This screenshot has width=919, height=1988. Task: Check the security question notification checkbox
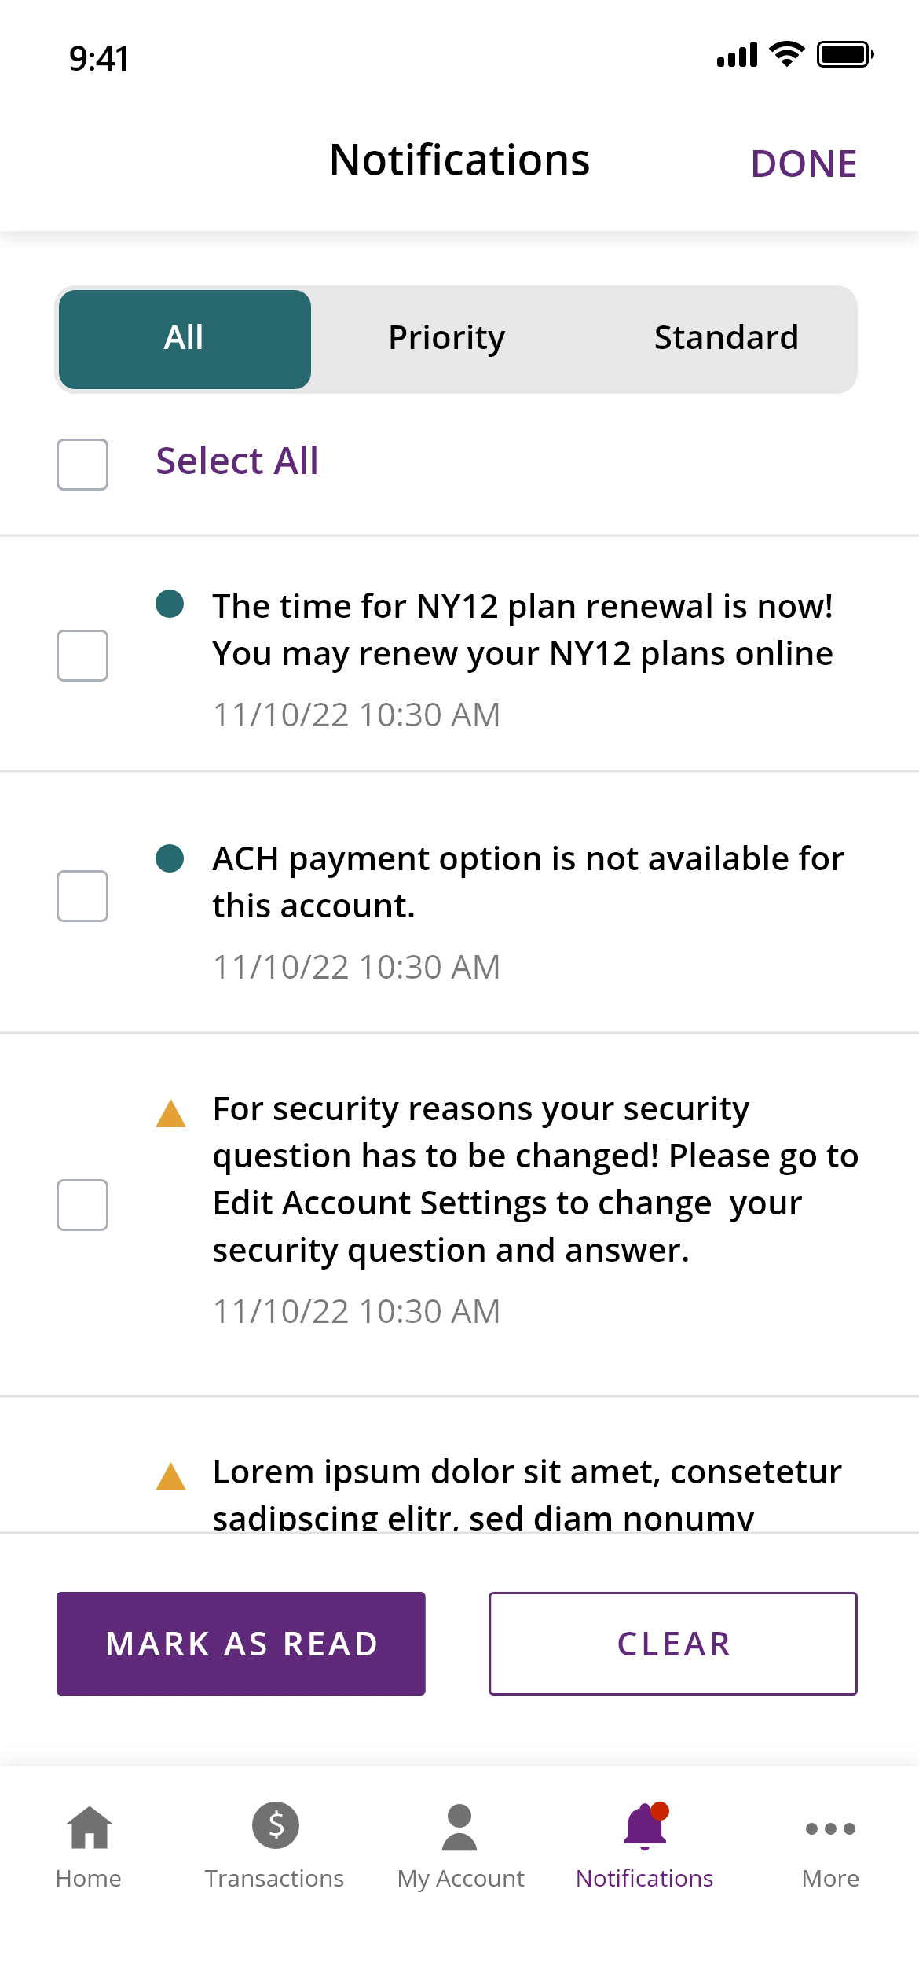click(x=82, y=1205)
